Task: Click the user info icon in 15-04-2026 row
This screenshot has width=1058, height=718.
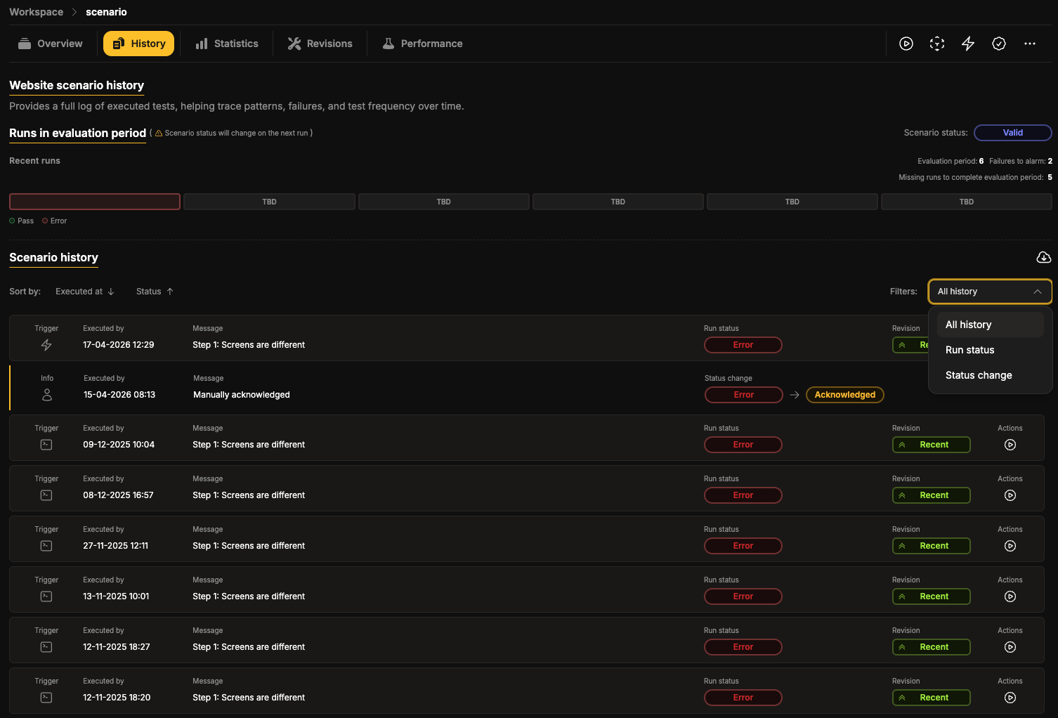Action: coord(47,395)
